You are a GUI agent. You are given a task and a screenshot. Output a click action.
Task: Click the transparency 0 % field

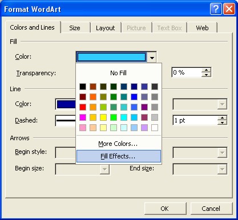tap(187, 72)
